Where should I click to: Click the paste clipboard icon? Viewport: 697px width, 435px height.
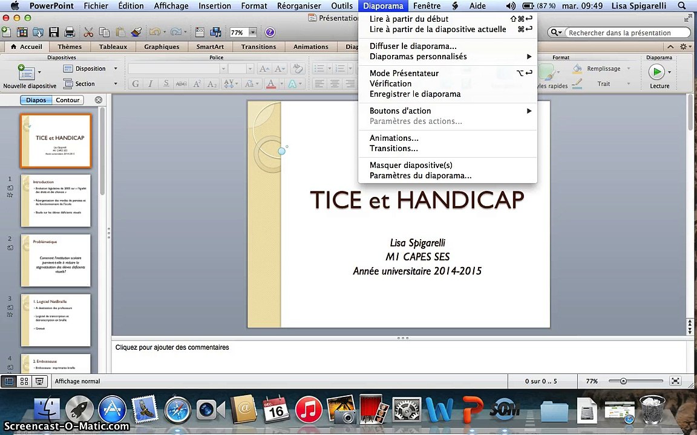(120, 32)
